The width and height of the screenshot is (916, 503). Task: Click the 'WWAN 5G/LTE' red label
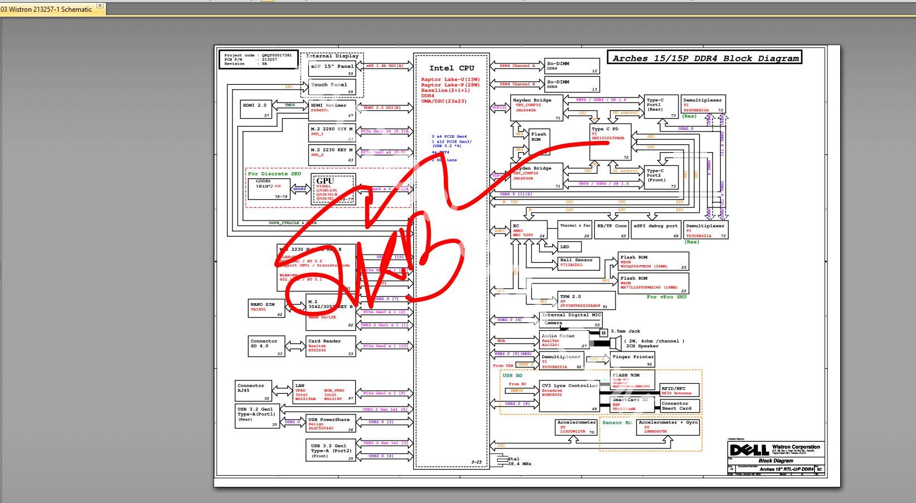(x=323, y=317)
